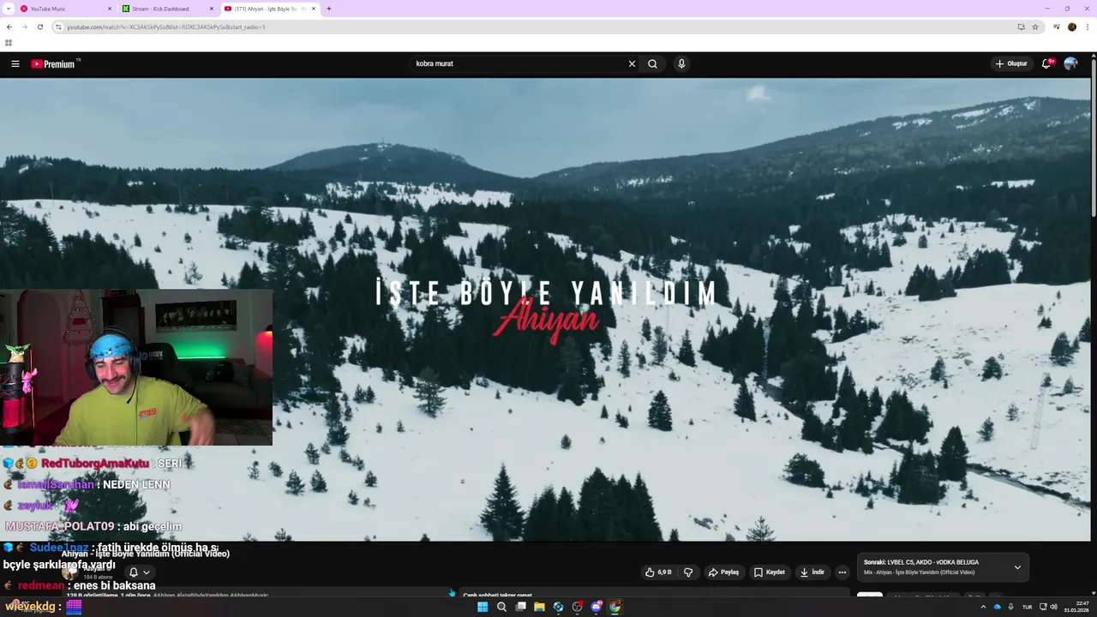
Task: Open Windows taskbar search
Action: click(x=501, y=607)
